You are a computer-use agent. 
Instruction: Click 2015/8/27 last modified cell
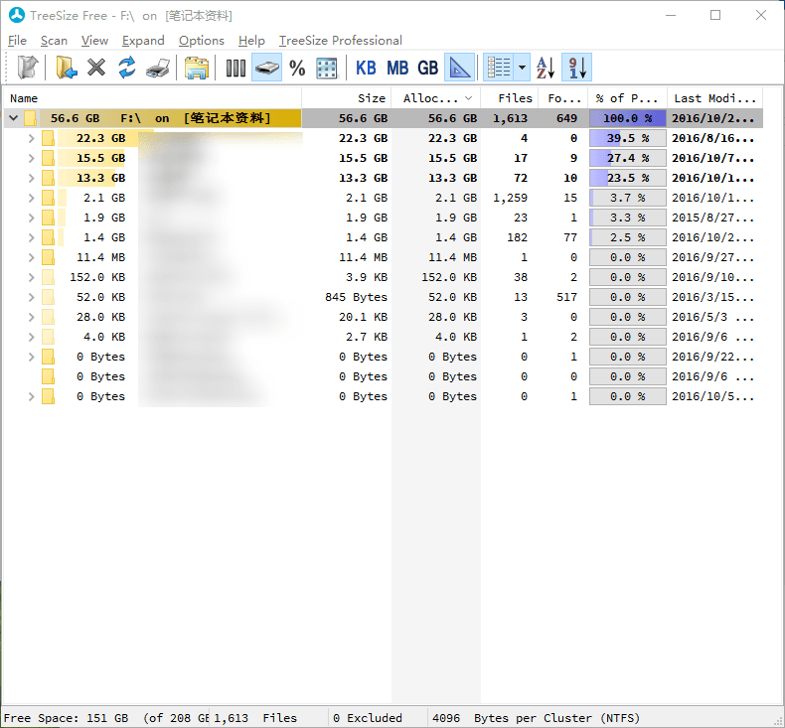[712, 218]
